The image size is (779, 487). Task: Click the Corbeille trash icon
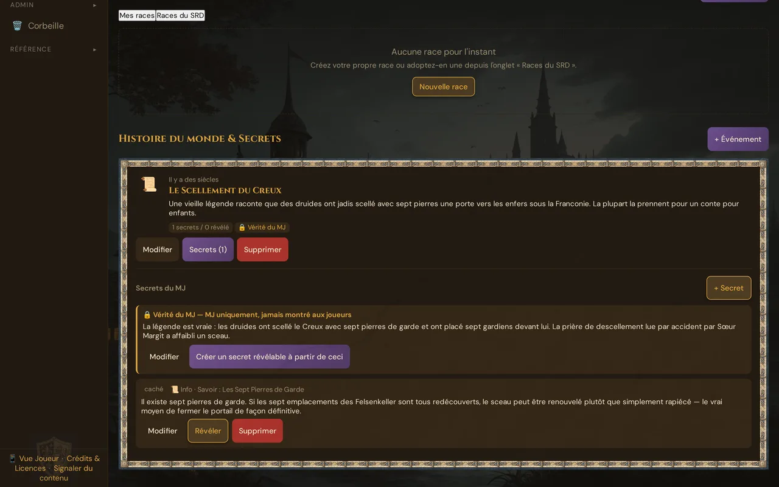point(17,26)
